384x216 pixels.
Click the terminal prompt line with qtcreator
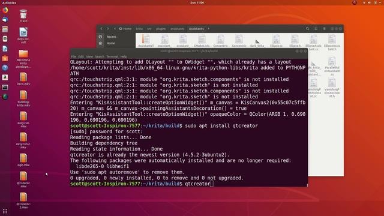pyautogui.click(x=142, y=184)
